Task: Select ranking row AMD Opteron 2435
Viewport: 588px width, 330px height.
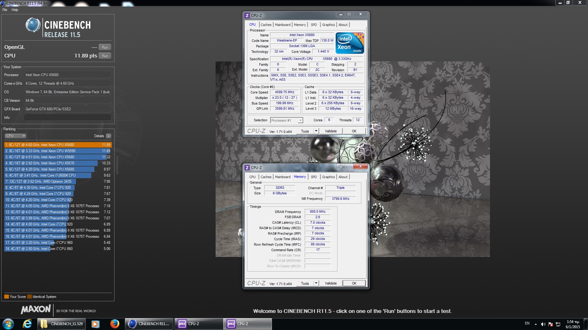Action: click(58, 182)
